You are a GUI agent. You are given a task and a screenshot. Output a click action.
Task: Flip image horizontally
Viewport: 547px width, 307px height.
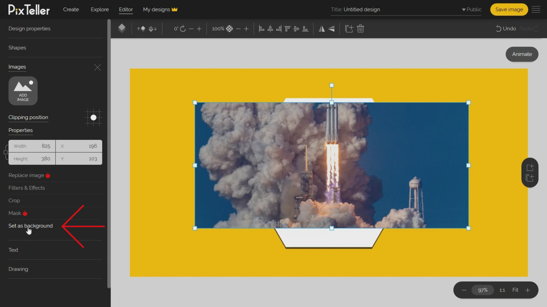point(322,28)
